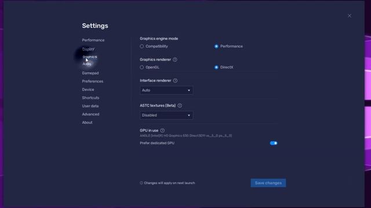Choose DirectX as the graphics renderer
The height and width of the screenshot is (208, 371).
coord(224,68)
